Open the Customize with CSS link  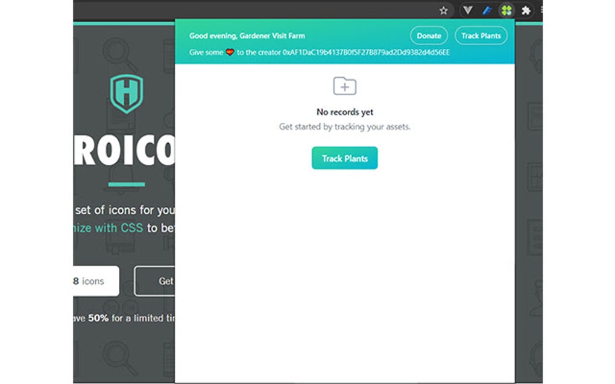[104, 228]
